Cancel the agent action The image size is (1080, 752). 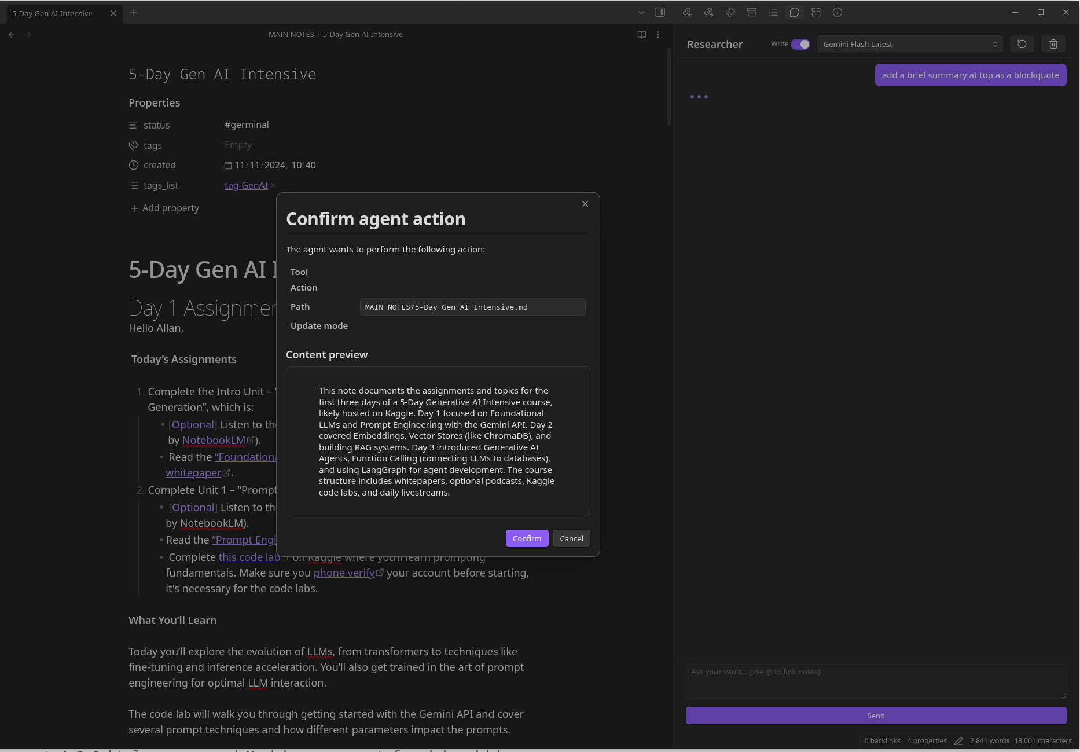[571, 538]
